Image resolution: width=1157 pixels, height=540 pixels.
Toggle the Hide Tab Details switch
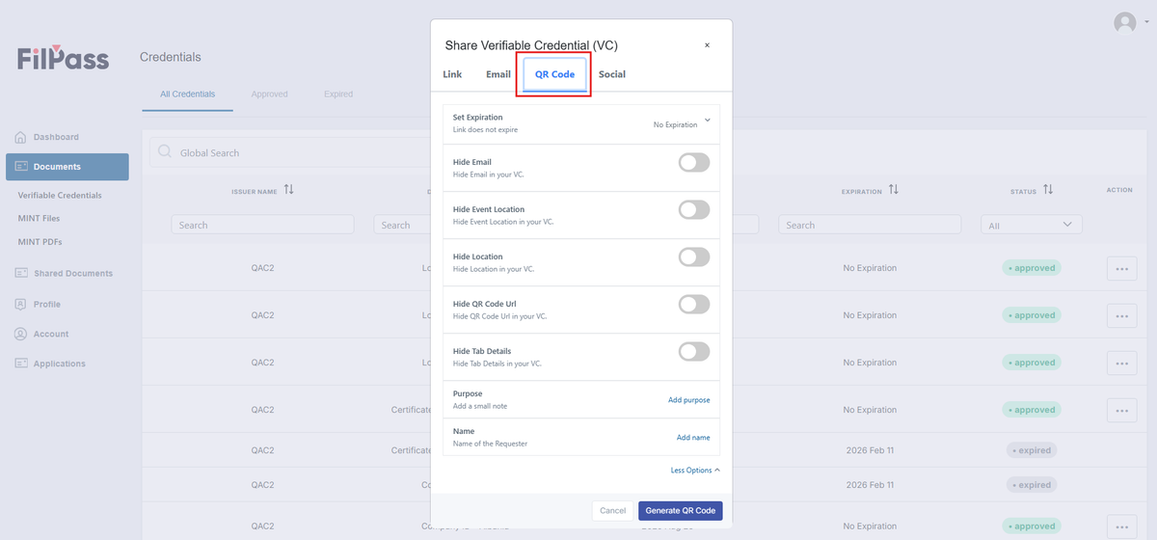click(694, 352)
